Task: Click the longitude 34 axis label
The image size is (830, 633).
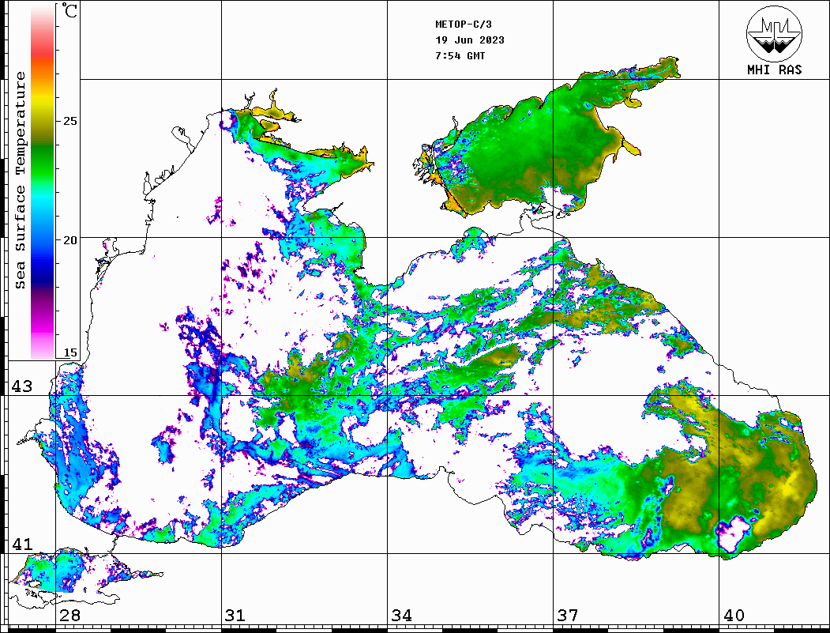Action: (x=401, y=616)
